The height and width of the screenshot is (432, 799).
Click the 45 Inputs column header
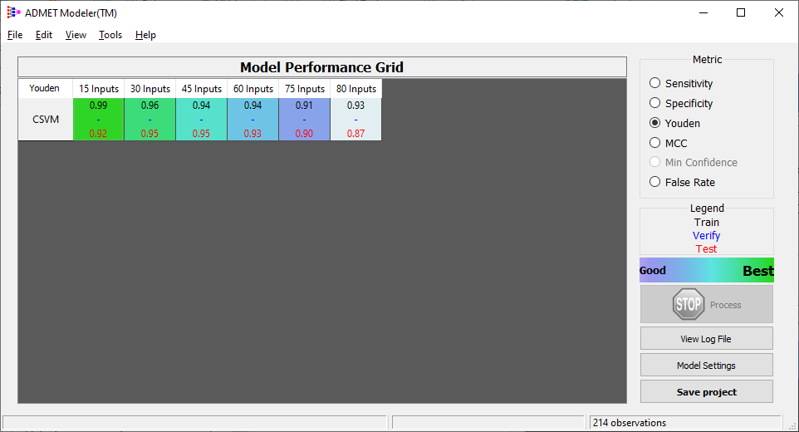coord(201,89)
